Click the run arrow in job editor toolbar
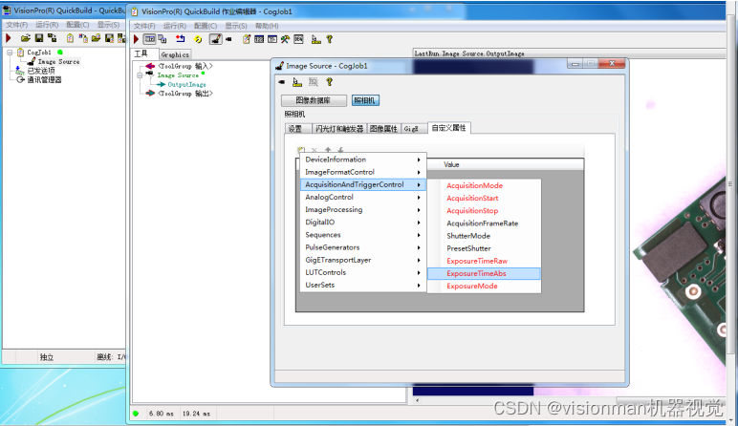The height and width of the screenshot is (426, 738). tap(136, 39)
